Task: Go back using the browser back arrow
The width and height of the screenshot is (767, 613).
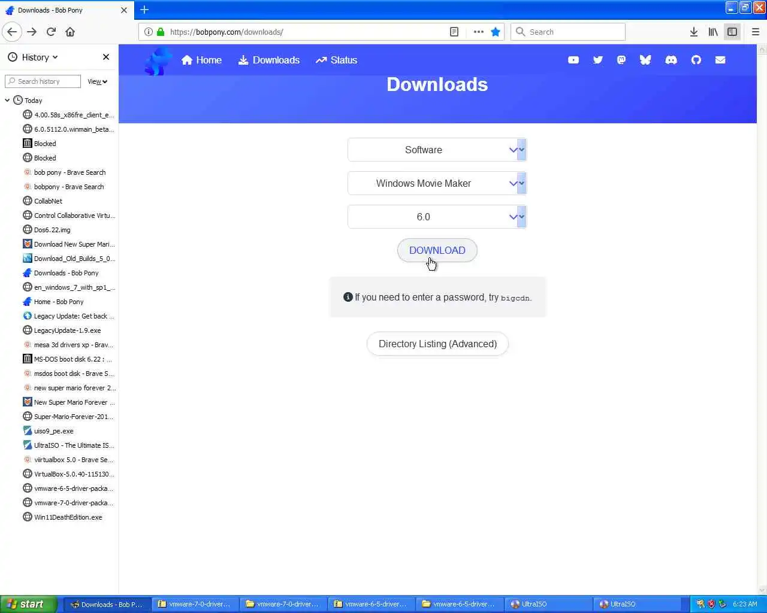Action: (x=12, y=32)
